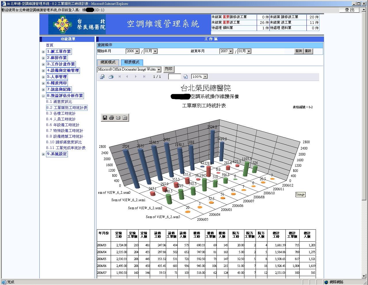The width and height of the screenshot is (368, 285).
Task: Click the 查詢 query button
Action: pos(298,51)
